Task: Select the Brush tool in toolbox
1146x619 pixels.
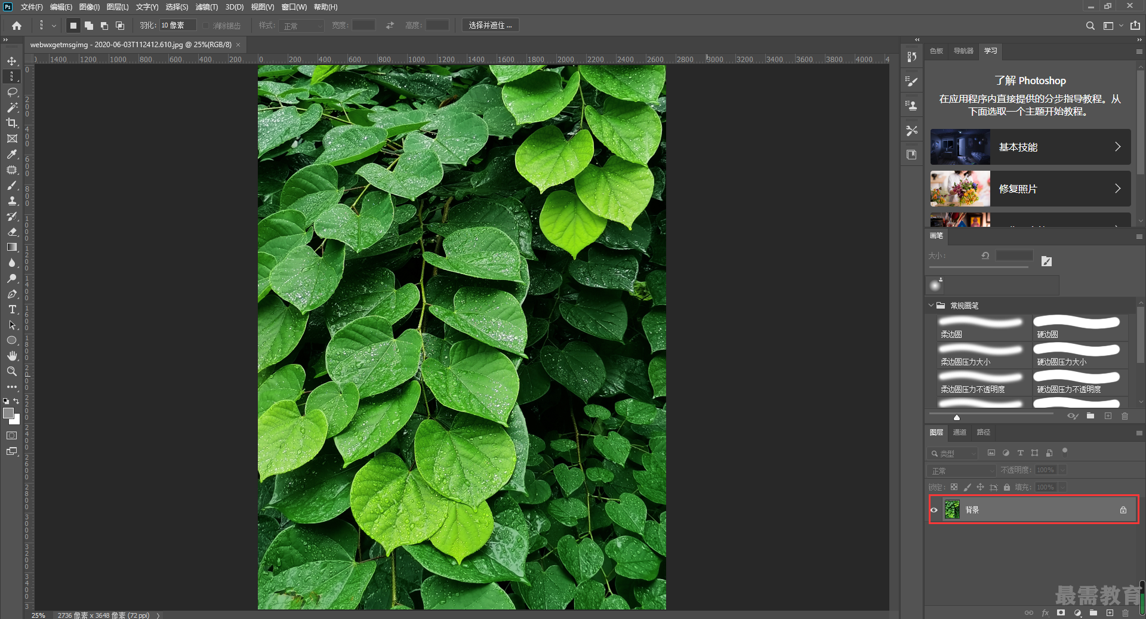Action: 12,185
